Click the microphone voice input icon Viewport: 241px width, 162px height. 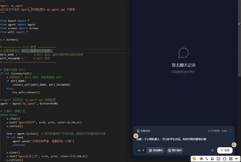212,150
